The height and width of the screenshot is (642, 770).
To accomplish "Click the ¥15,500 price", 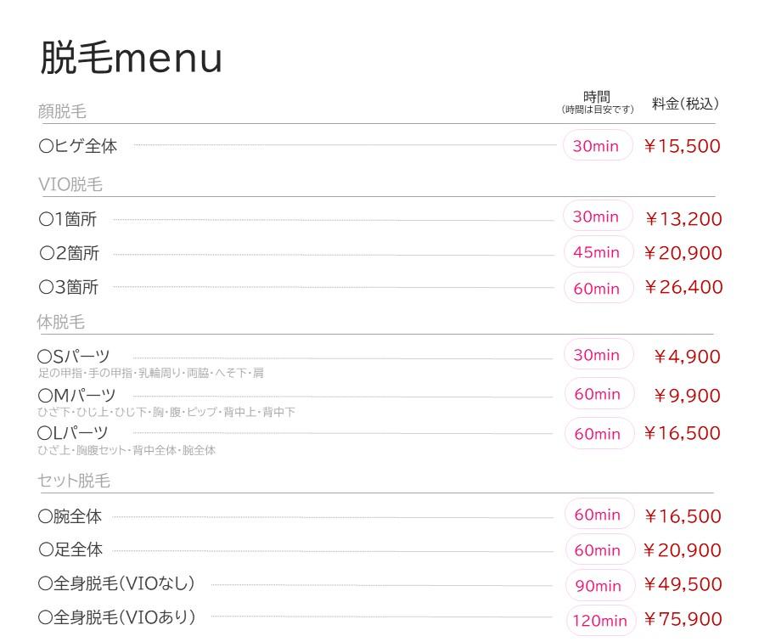I will [682, 146].
